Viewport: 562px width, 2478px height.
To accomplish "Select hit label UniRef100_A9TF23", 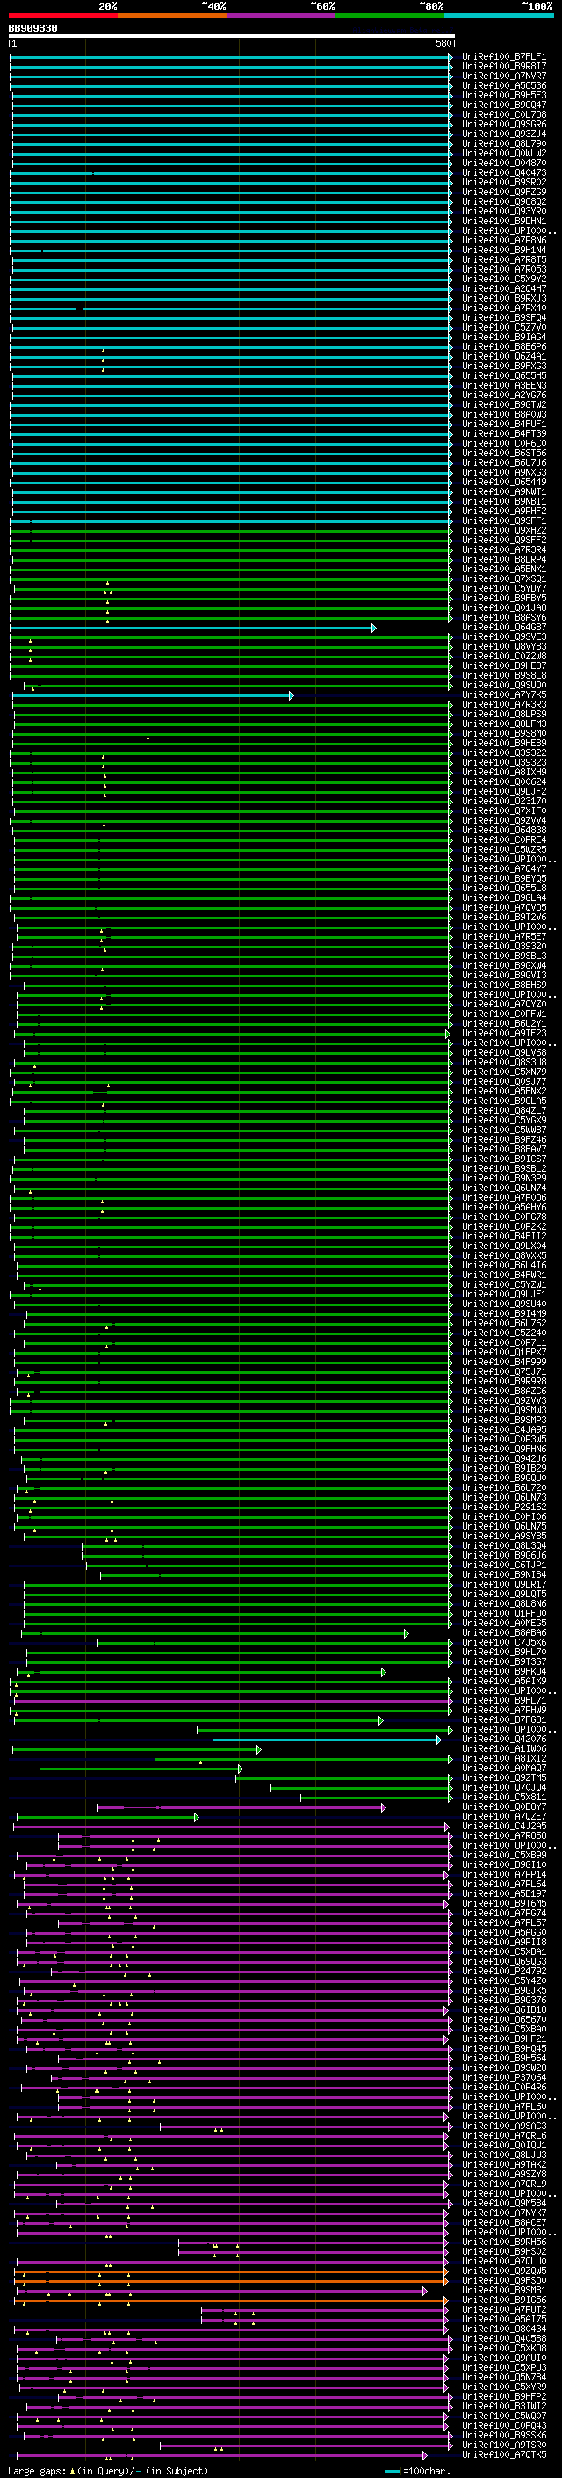I will pos(503,1033).
